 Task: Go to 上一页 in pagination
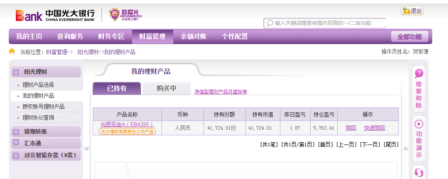pos(346,145)
